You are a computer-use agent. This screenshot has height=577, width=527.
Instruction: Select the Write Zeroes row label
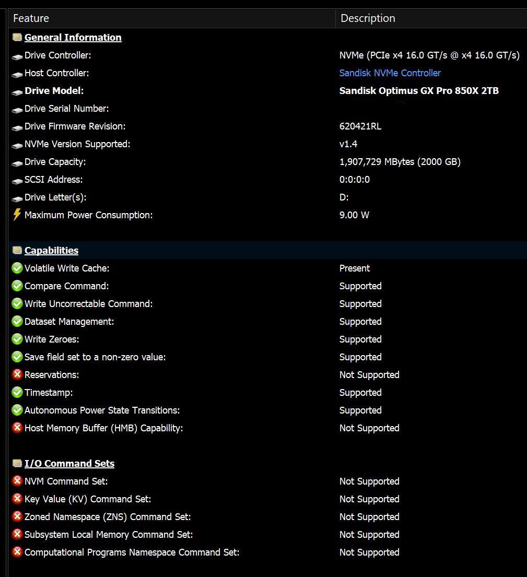(52, 339)
